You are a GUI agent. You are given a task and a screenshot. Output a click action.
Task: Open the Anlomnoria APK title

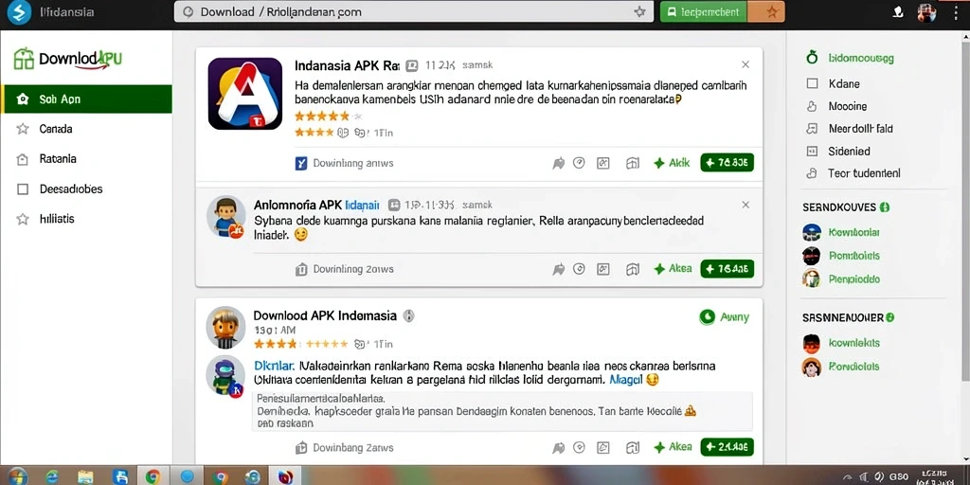(316, 205)
